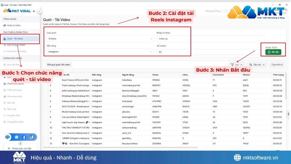
Task: Click the globe website icon in the sidebar footer
Action: coord(32,137)
